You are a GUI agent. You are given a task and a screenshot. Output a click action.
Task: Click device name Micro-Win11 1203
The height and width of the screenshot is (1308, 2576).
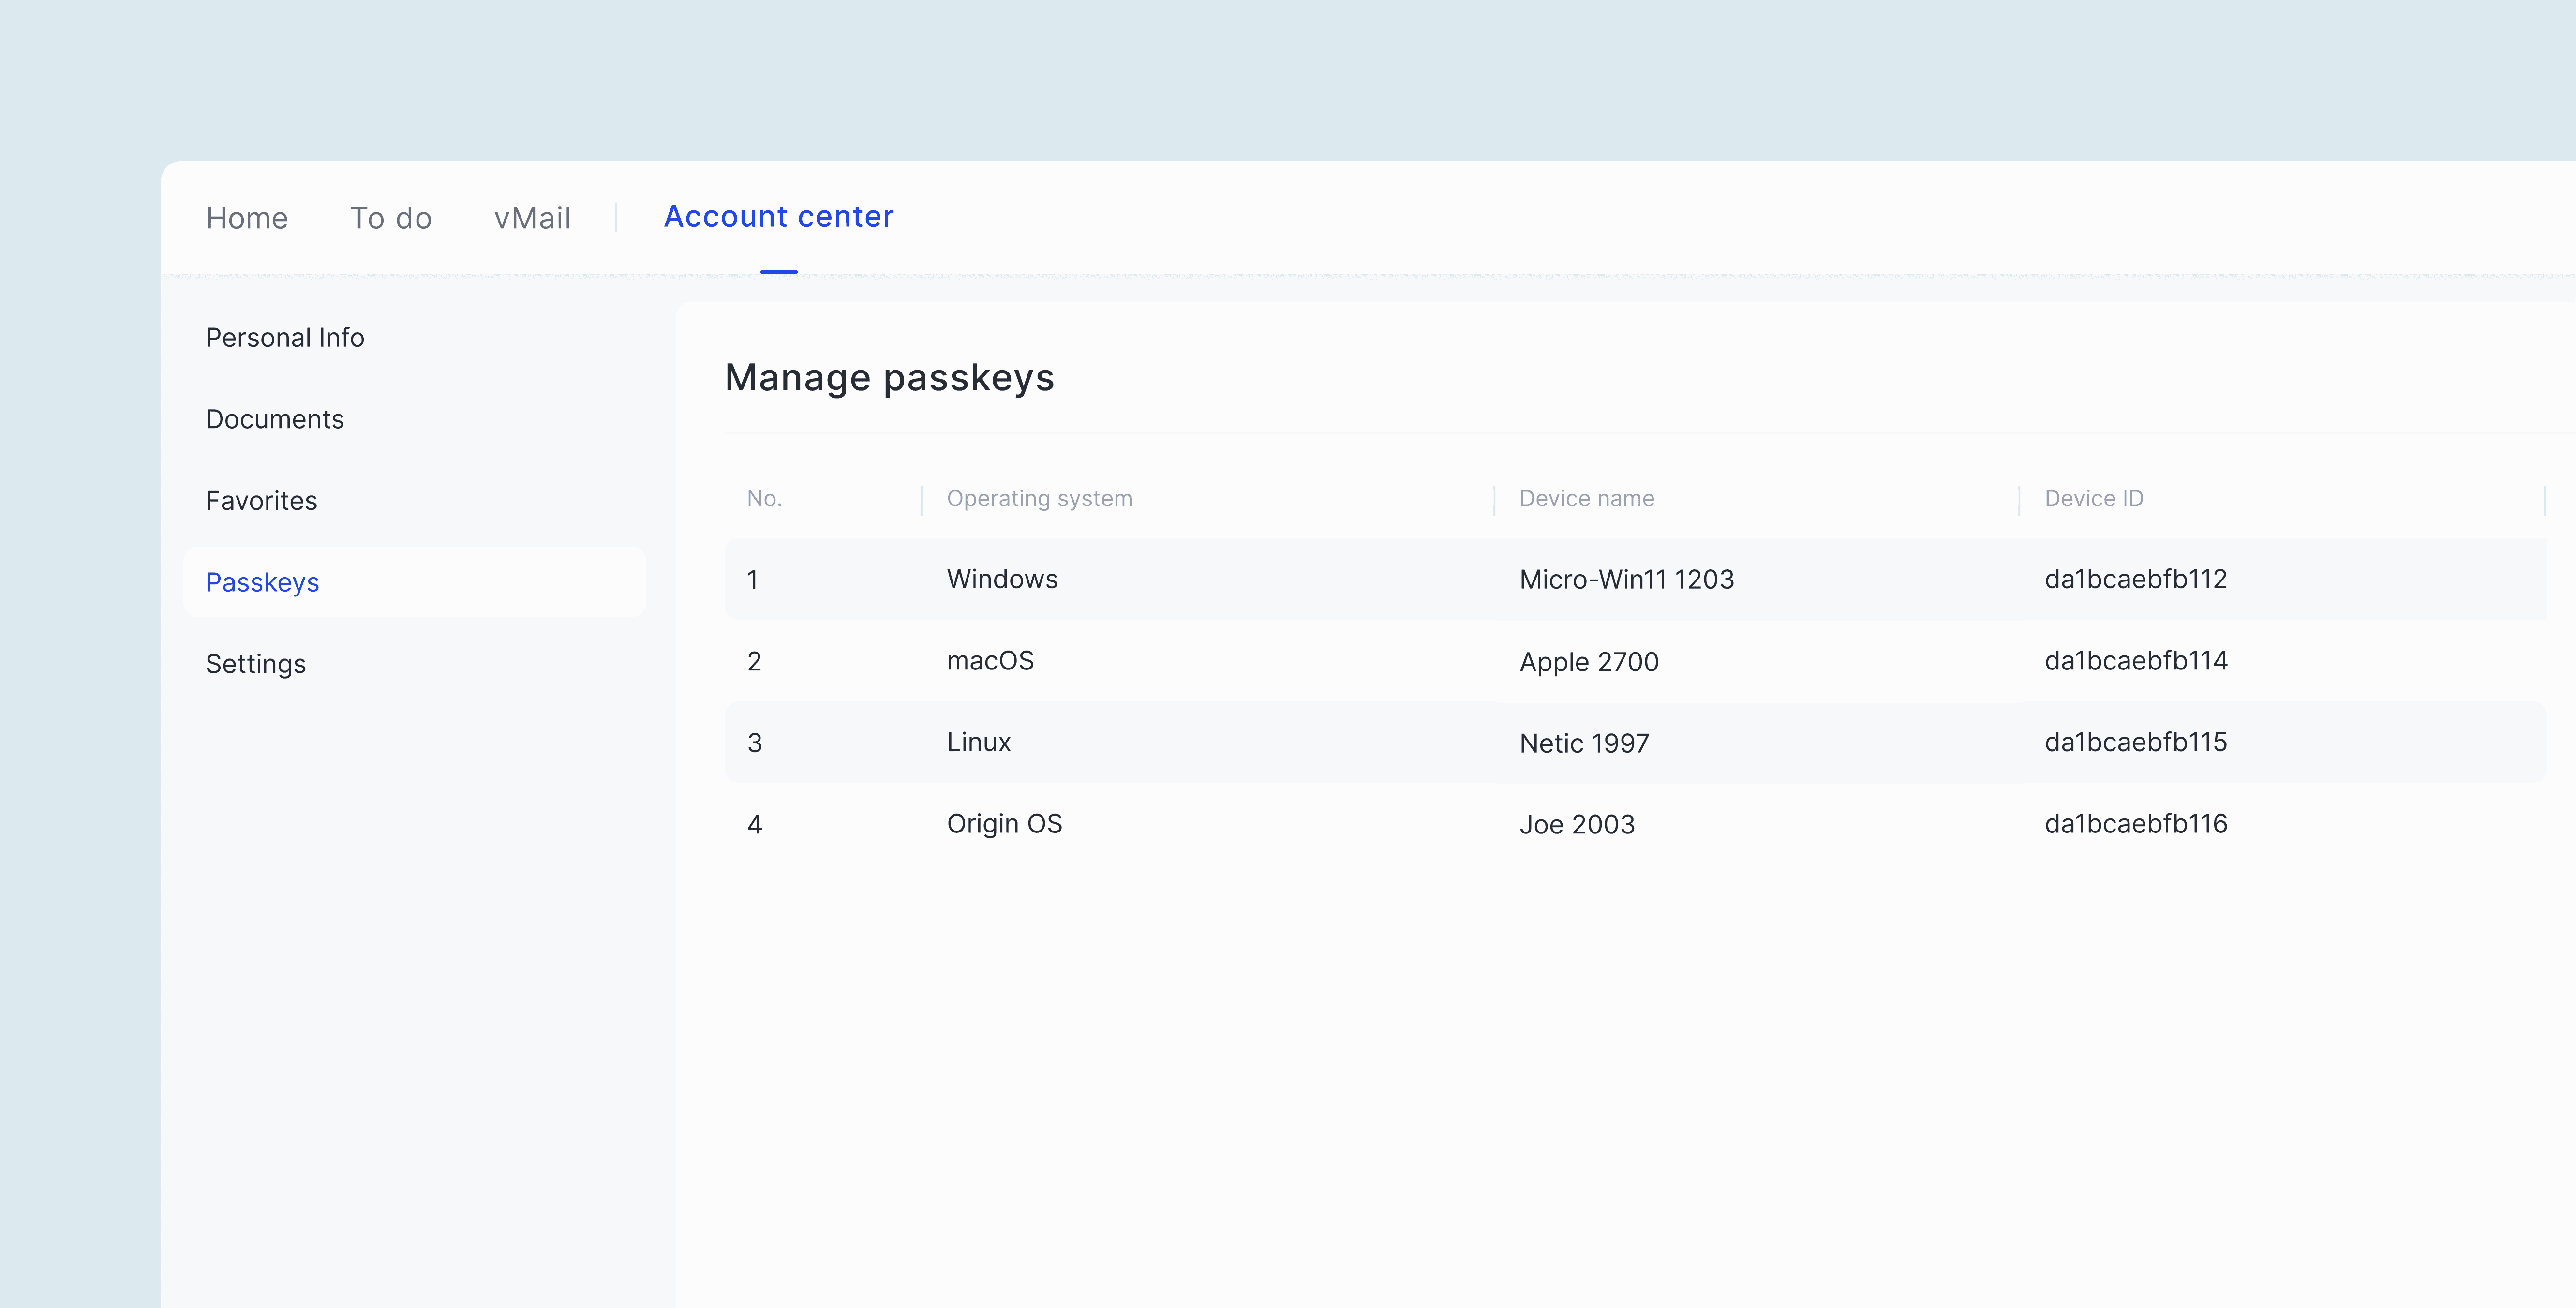click(1626, 580)
